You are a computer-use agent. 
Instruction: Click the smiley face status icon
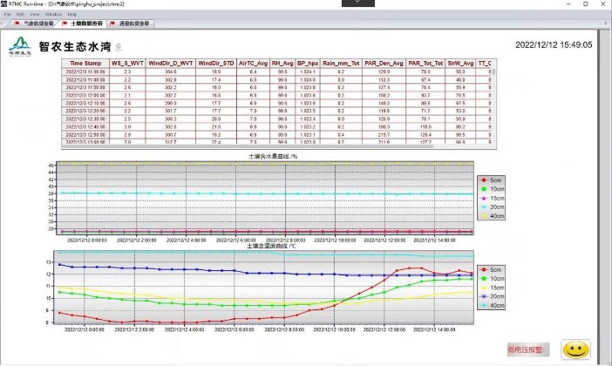[x=575, y=349]
